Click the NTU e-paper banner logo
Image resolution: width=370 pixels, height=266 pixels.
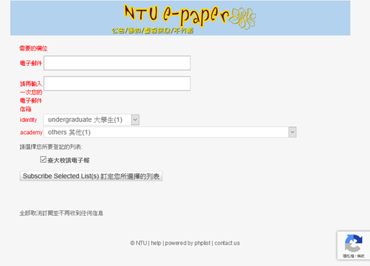click(180, 18)
